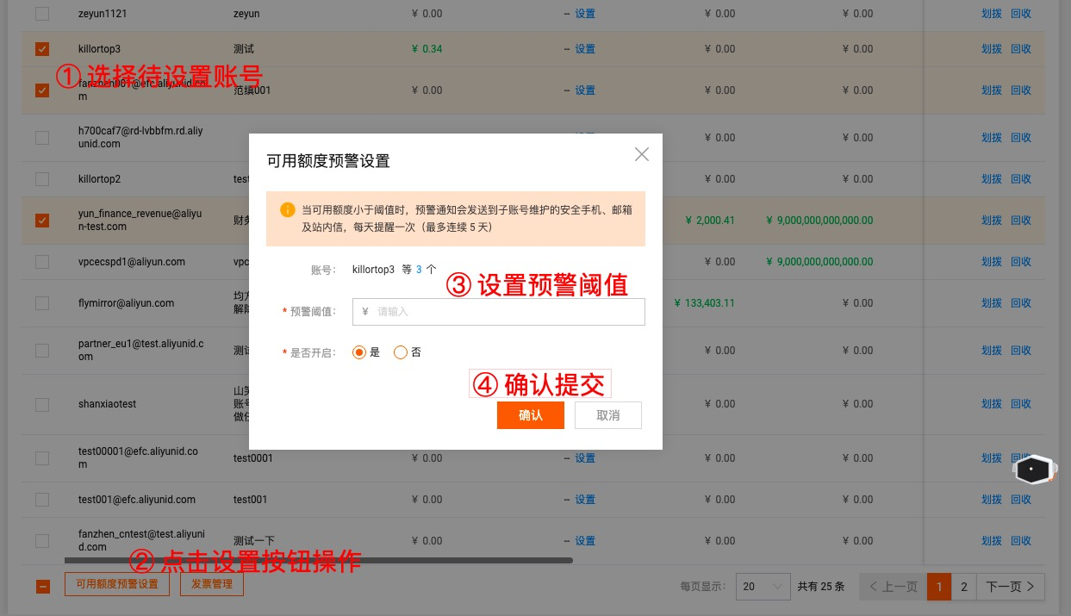
Task: Click the 共有 25 条 total text
Action: (821, 587)
